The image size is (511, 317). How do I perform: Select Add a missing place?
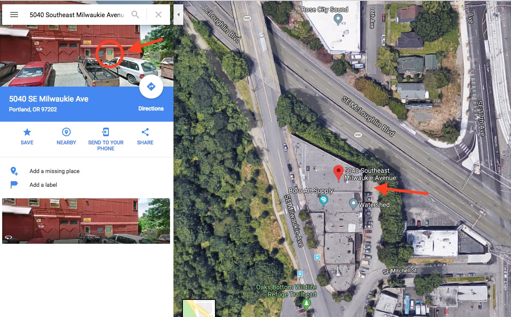pyautogui.click(x=54, y=171)
